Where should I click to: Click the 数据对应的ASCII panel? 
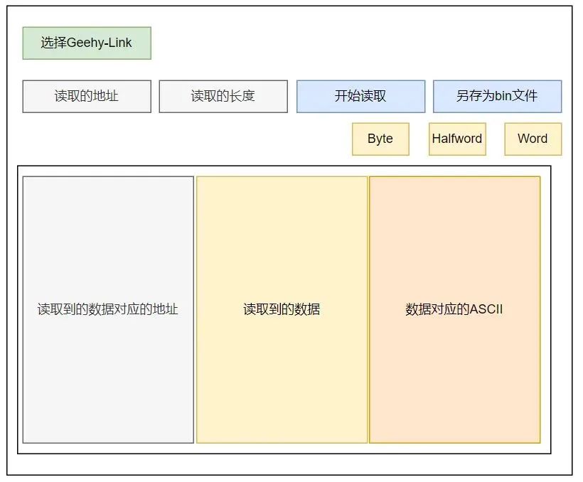[455, 310]
